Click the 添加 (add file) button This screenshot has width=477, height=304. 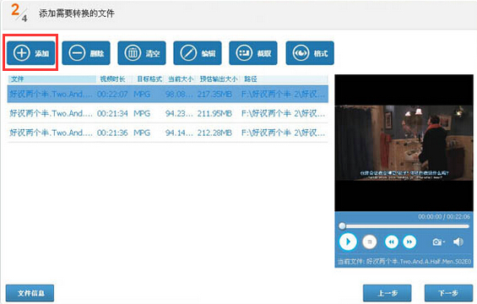pos(31,53)
